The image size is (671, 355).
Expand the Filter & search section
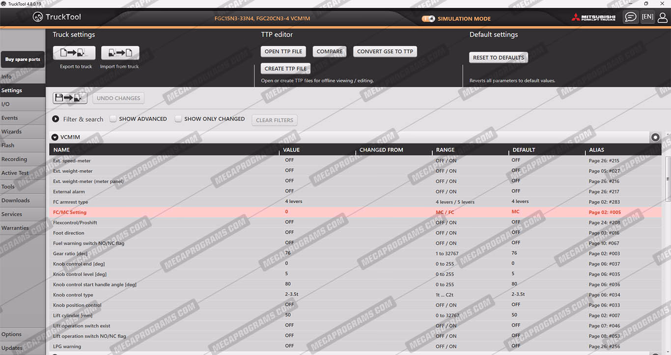point(56,119)
